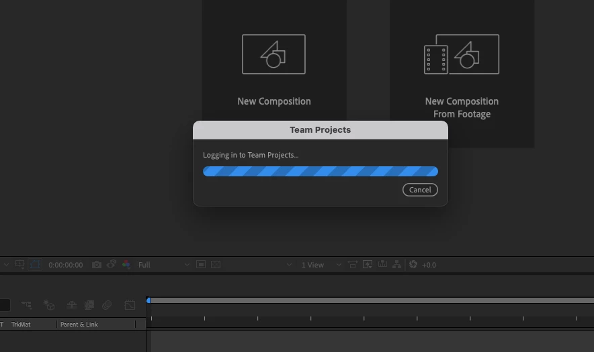Click the Fast Previews lightning icon

[368, 264]
